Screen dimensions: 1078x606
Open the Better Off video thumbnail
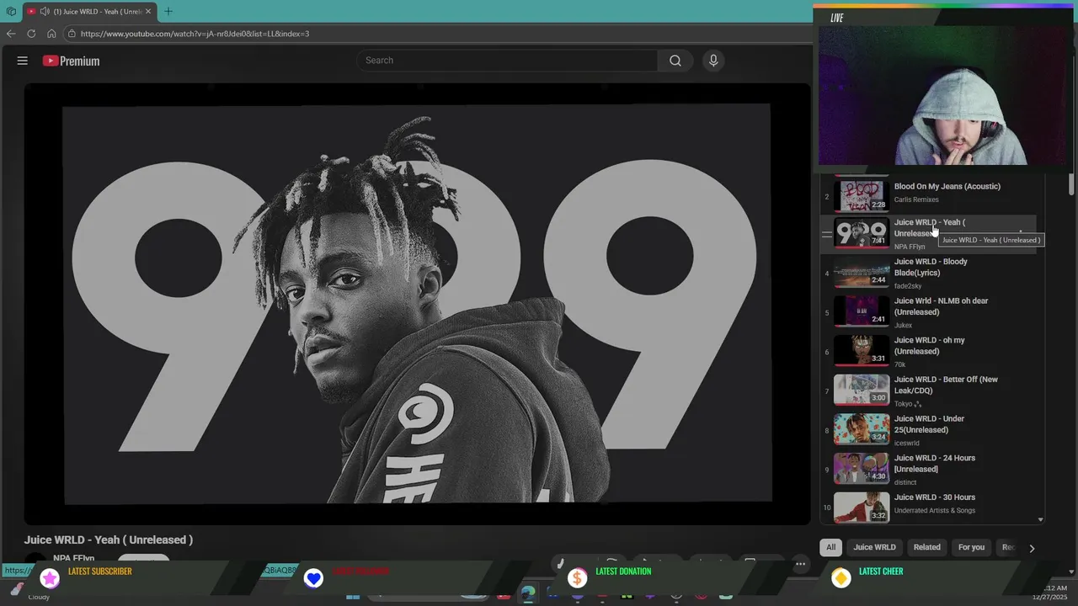click(862, 390)
